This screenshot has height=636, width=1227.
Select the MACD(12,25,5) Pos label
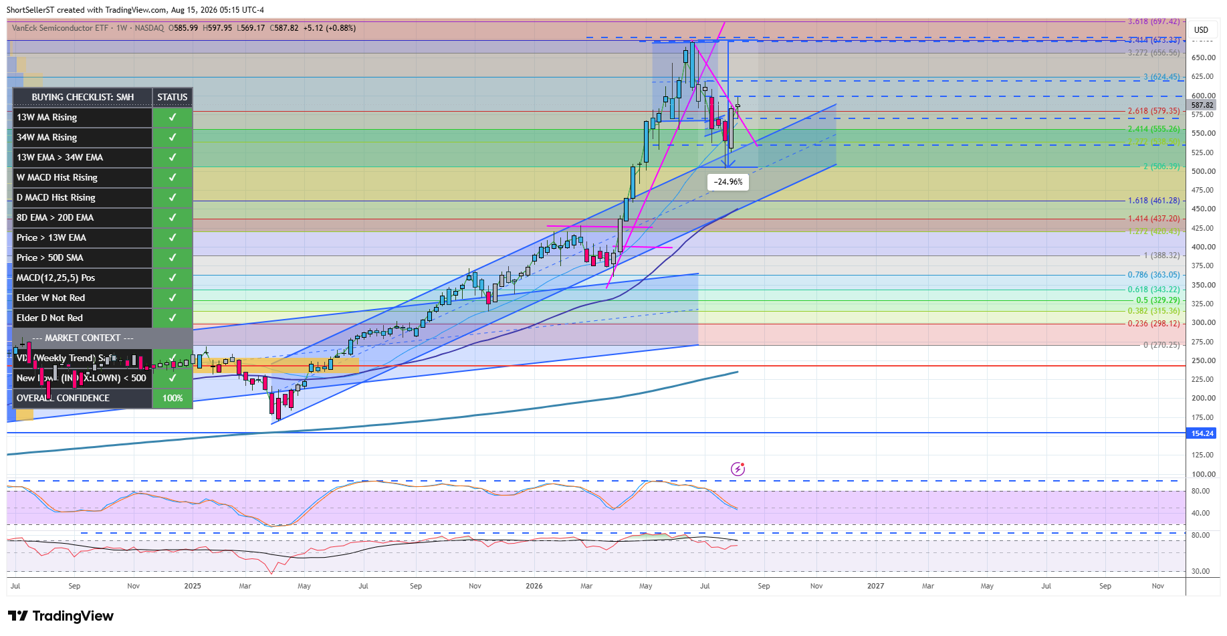(x=55, y=278)
